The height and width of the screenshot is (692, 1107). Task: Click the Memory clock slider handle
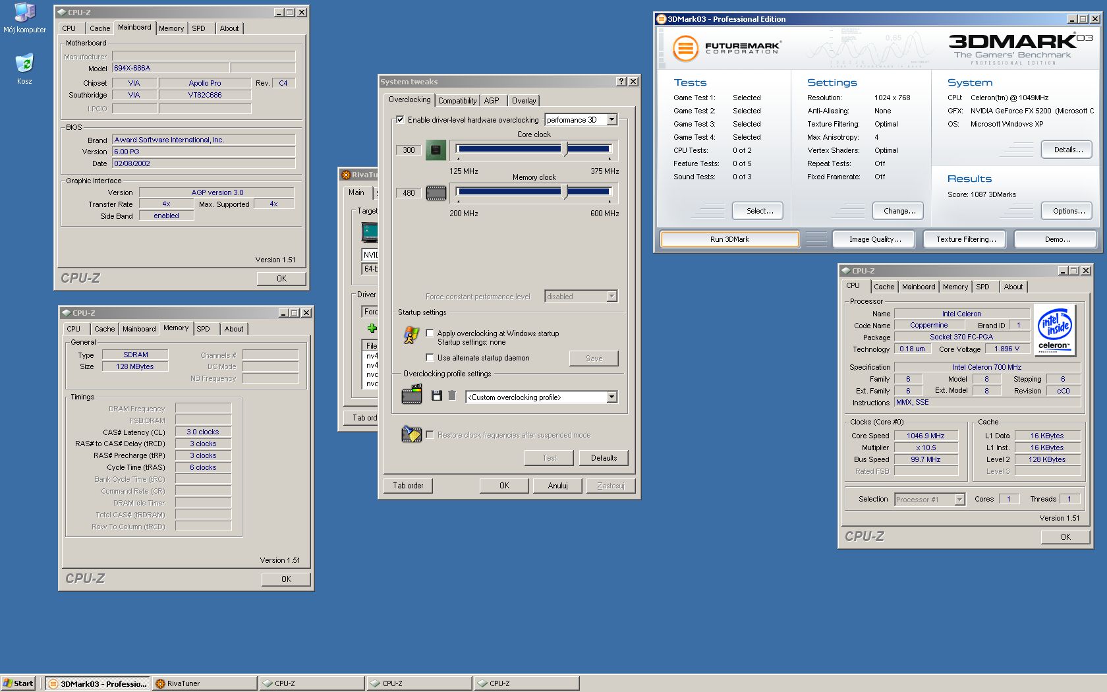[565, 192]
